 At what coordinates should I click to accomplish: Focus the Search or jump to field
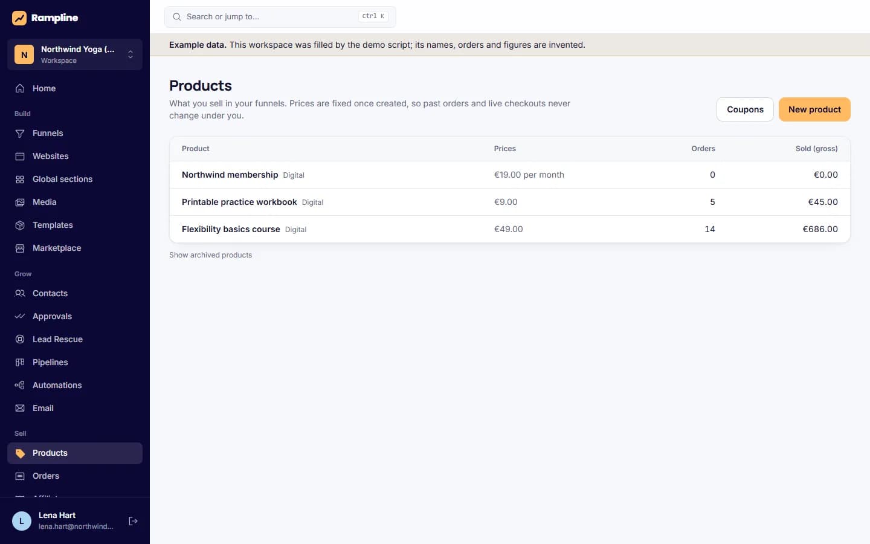coord(280,17)
